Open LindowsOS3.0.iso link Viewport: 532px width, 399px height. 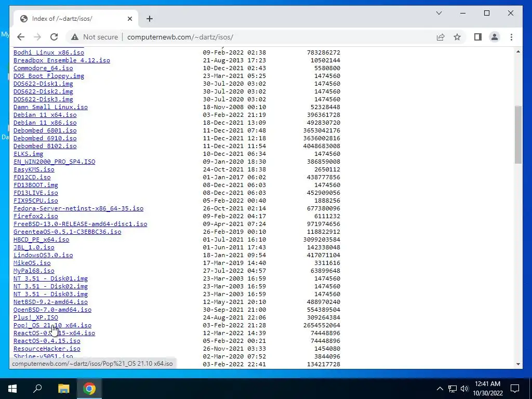(43, 255)
